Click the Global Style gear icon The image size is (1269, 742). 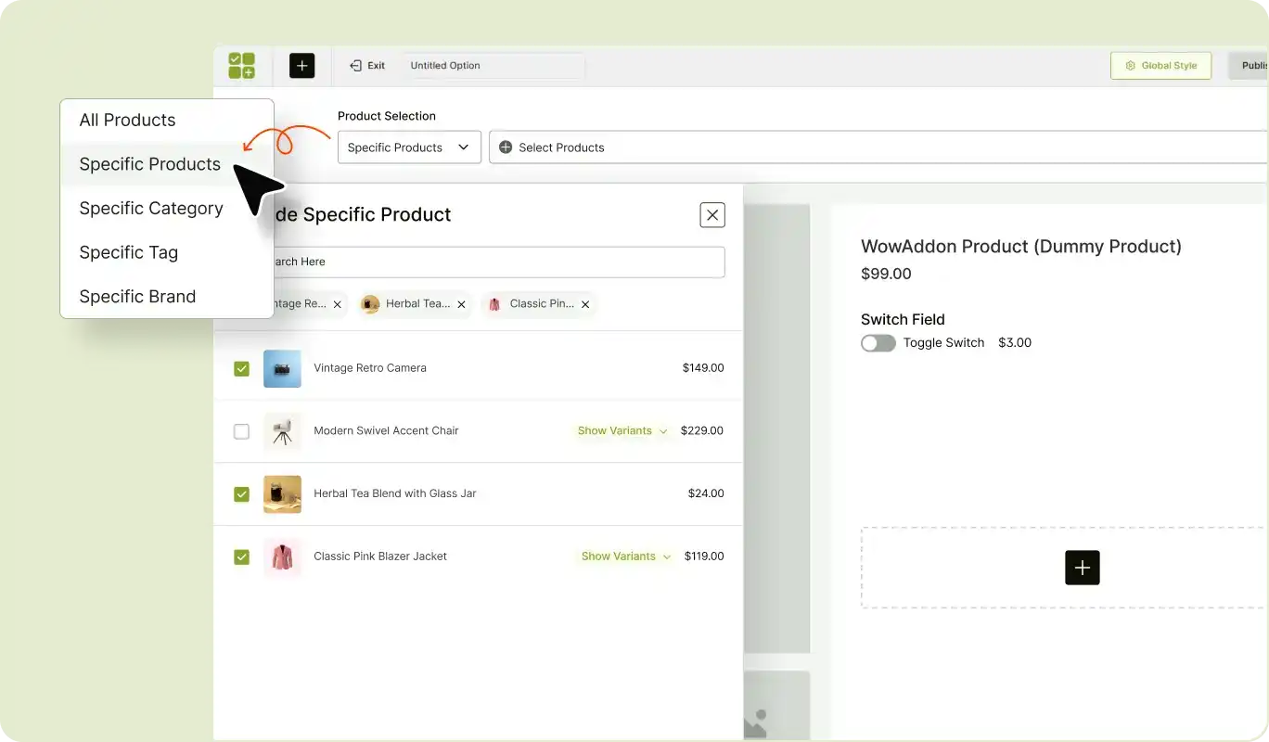[1129, 65]
